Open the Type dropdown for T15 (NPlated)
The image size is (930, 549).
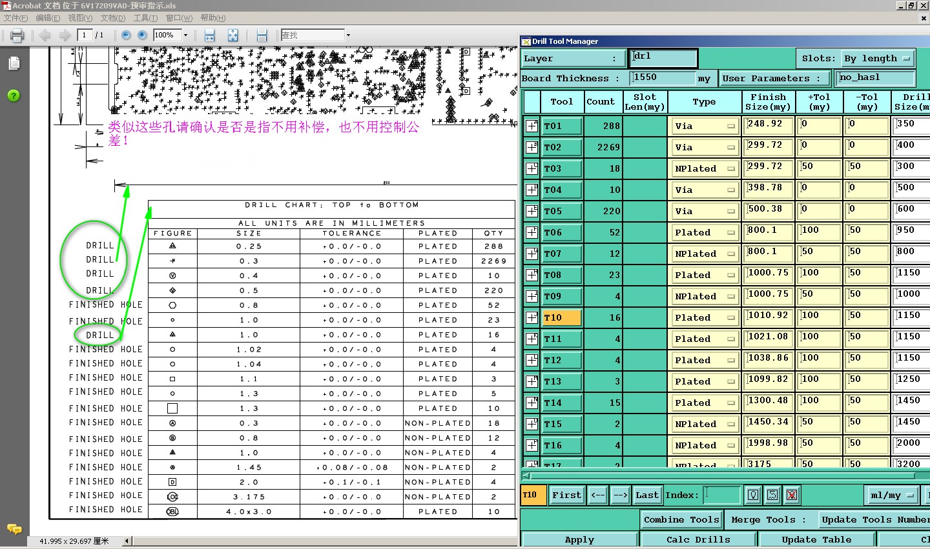(705, 424)
